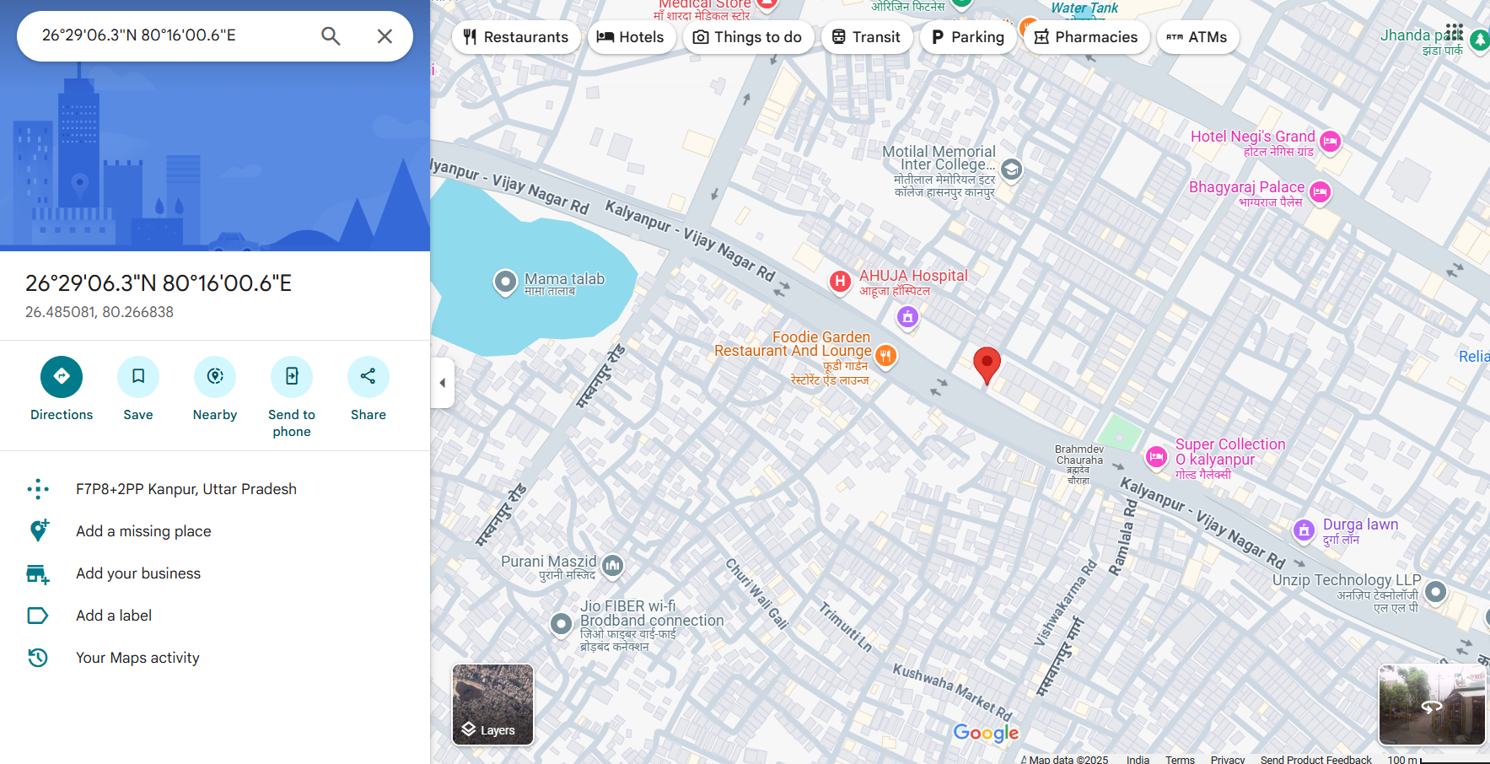Click the coordinates search input field
1490x764 pixels.
[x=173, y=35]
